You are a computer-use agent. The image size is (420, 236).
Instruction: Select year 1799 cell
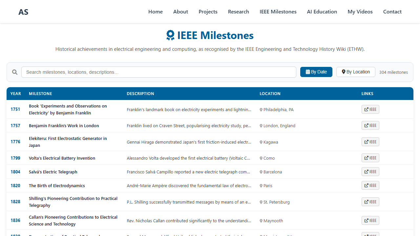point(15,158)
